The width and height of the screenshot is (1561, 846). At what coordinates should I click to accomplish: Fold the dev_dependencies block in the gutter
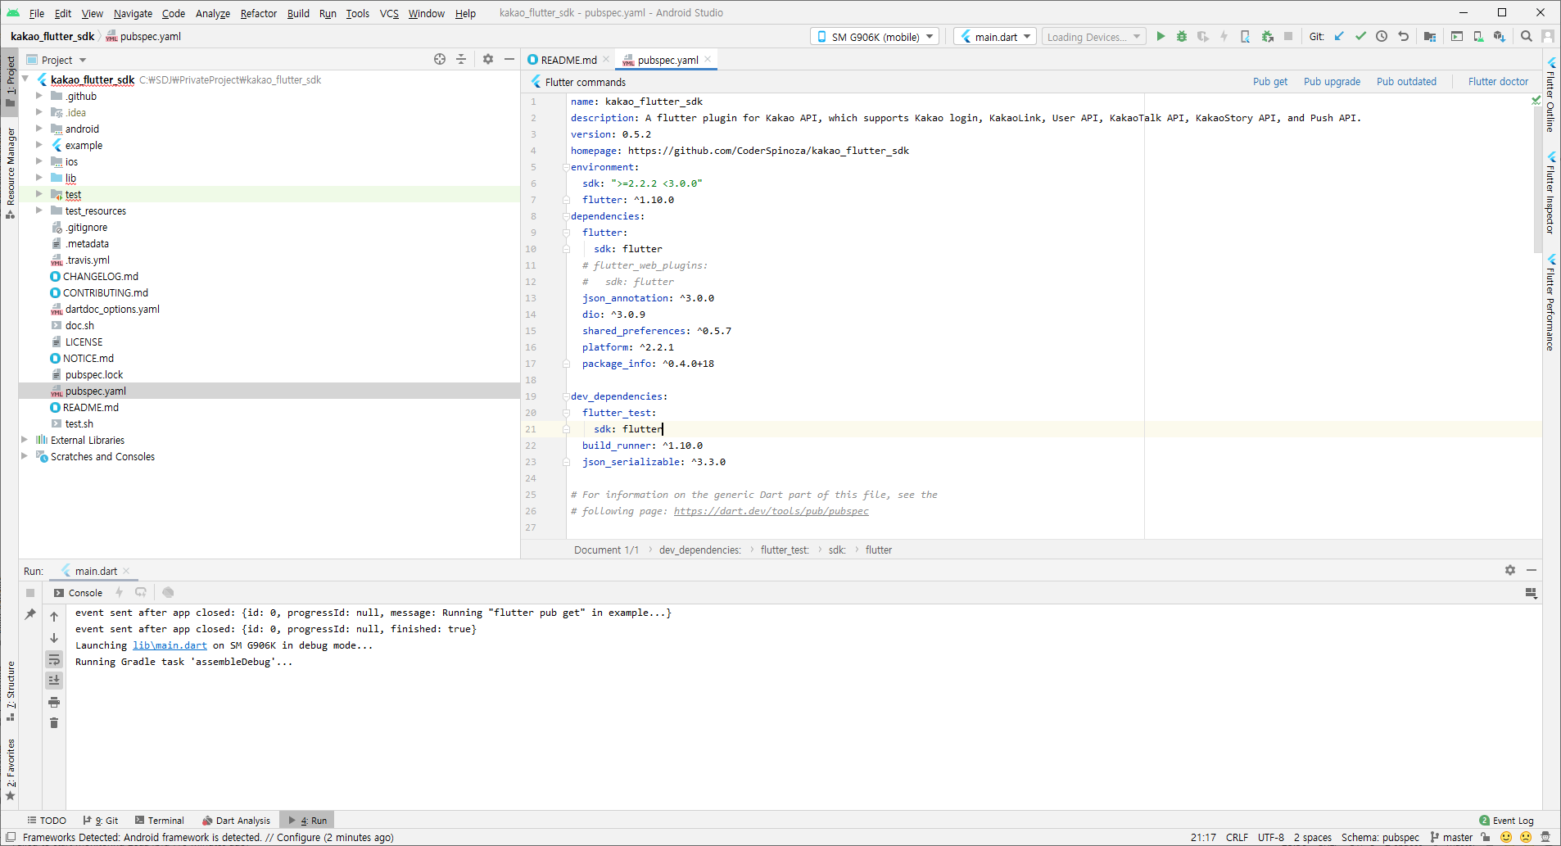pos(566,396)
